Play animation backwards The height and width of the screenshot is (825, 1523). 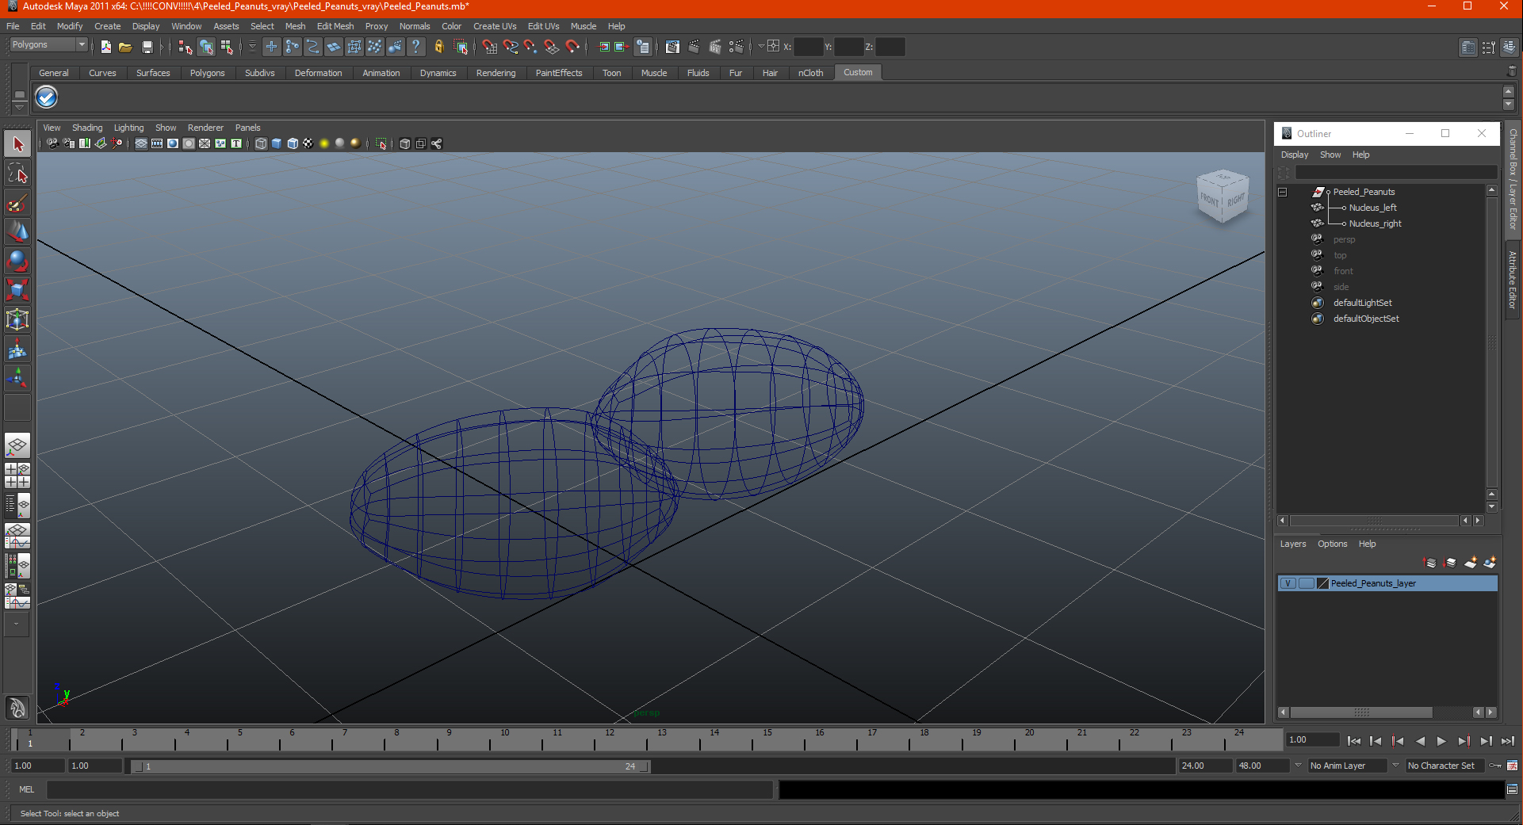[1420, 741]
